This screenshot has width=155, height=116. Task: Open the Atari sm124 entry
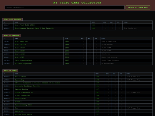coord(20,54)
